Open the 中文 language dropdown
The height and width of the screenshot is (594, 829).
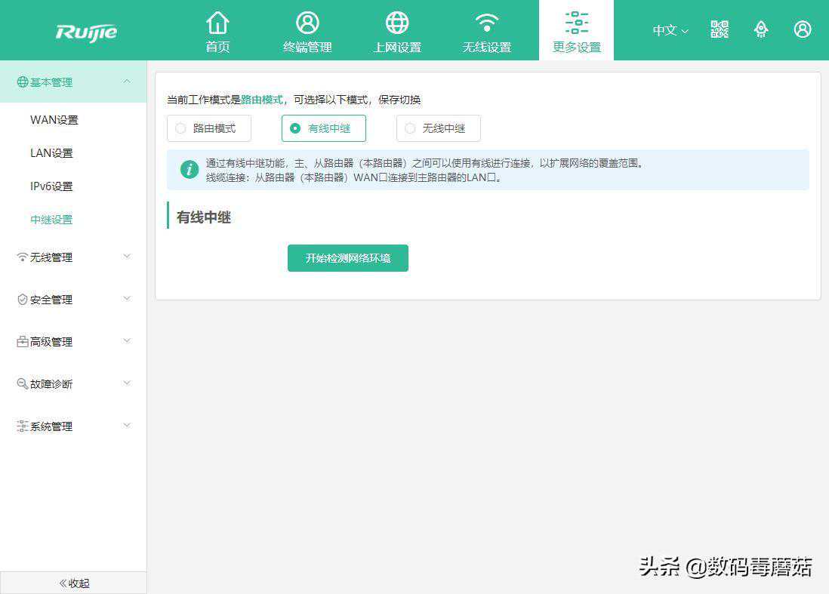click(x=670, y=30)
